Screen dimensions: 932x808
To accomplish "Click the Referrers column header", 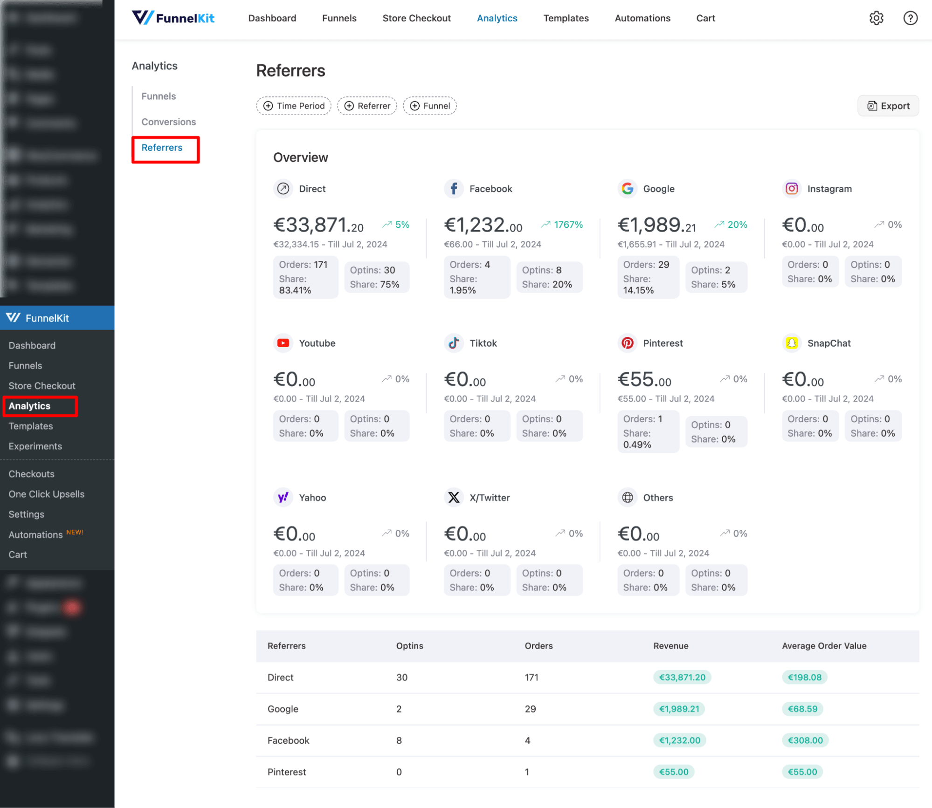I will click(286, 646).
